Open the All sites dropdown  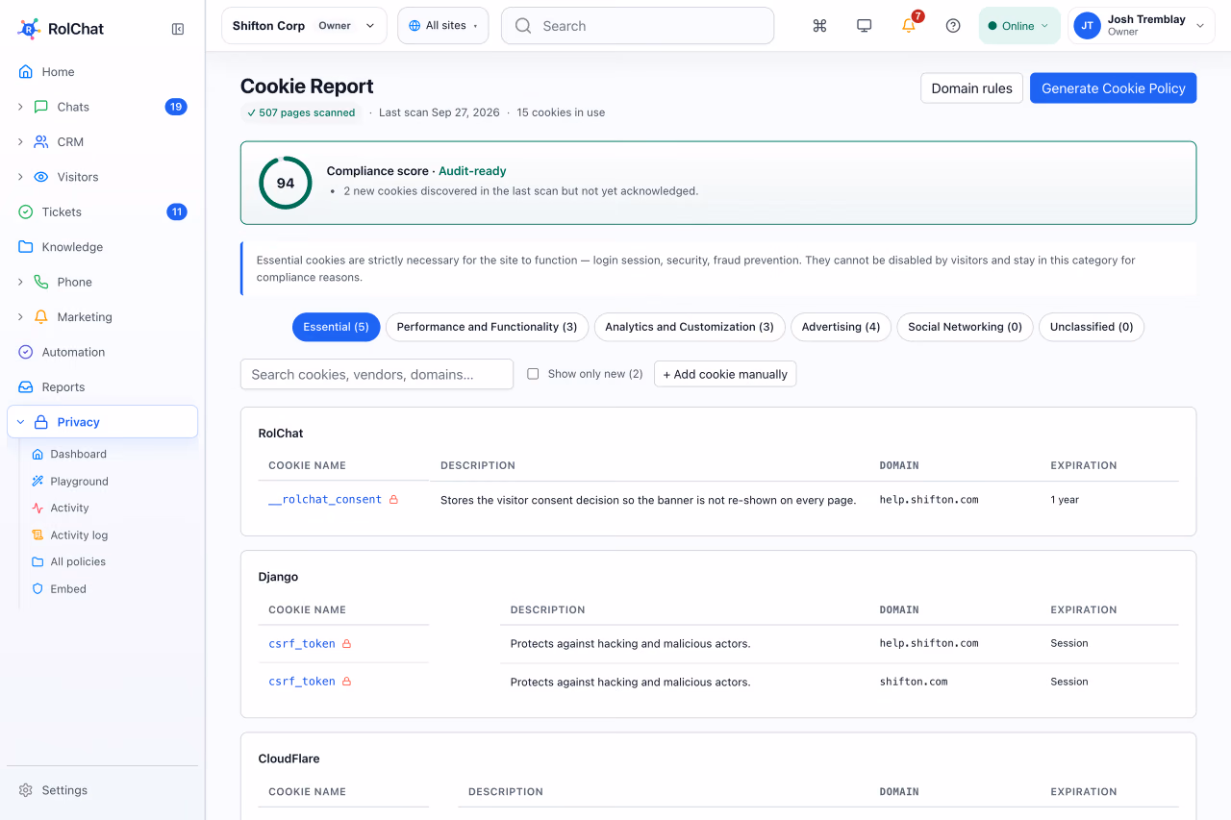pyautogui.click(x=443, y=26)
